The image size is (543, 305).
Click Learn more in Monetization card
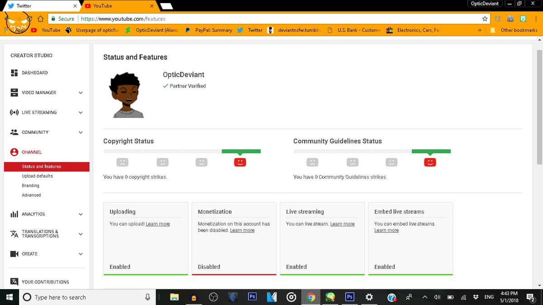(242, 230)
